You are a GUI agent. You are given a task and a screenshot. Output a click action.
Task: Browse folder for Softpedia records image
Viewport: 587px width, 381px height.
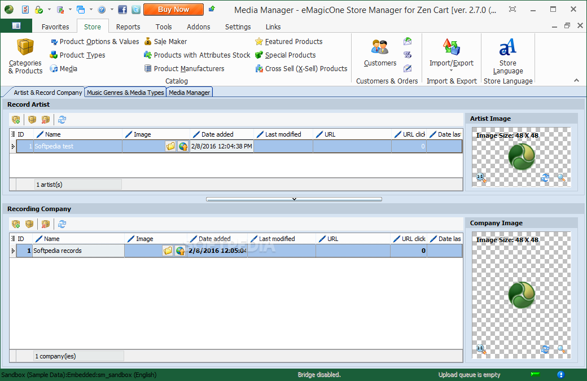coord(168,251)
